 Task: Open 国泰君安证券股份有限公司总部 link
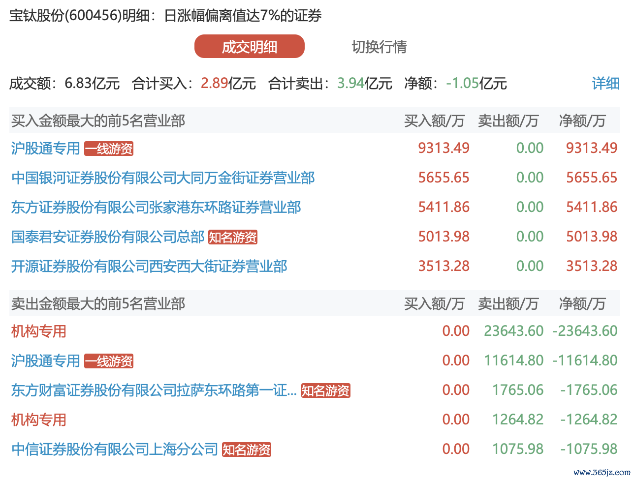[x=108, y=237]
